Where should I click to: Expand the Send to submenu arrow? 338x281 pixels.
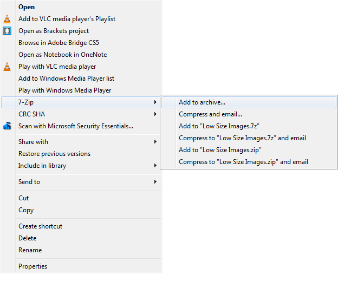(155, 182)
